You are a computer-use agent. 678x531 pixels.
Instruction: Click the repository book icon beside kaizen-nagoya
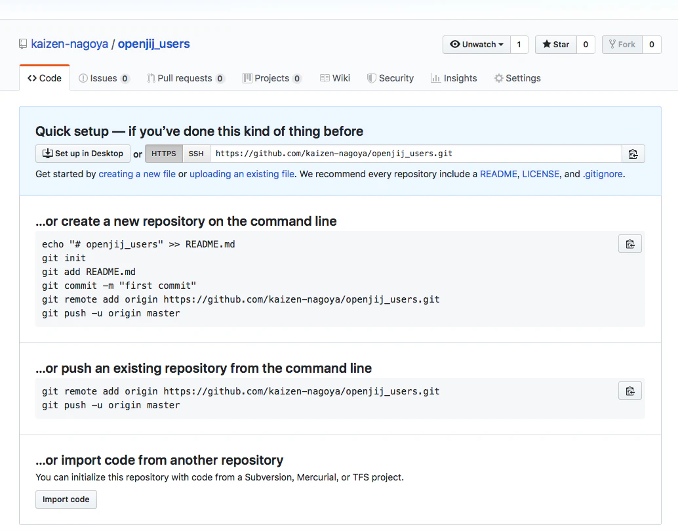click(x=23, y=44)
